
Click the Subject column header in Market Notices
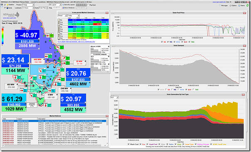[x=27, y=119]
